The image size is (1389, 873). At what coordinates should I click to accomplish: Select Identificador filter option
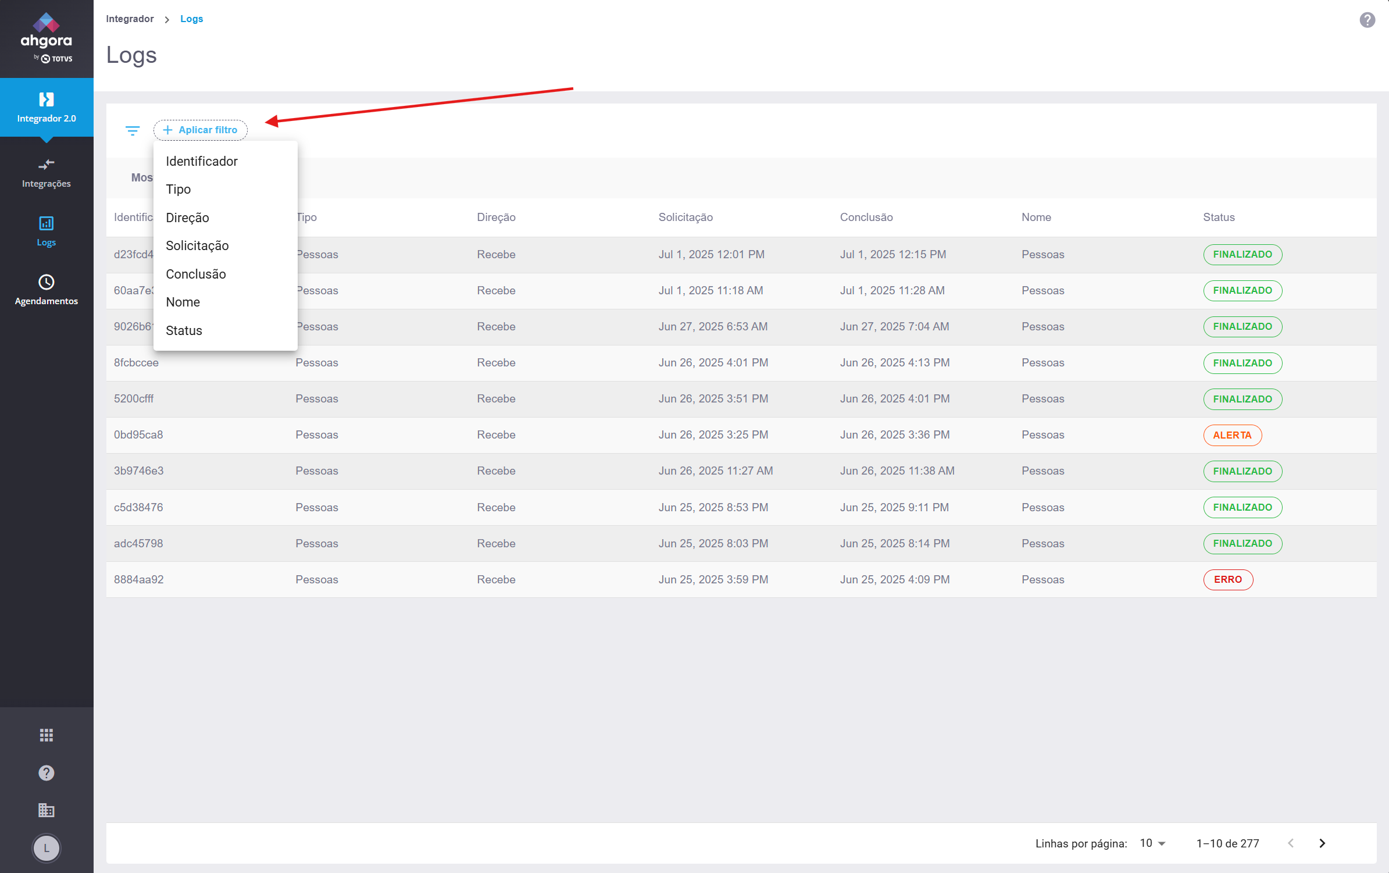click(x=202, y=161)
